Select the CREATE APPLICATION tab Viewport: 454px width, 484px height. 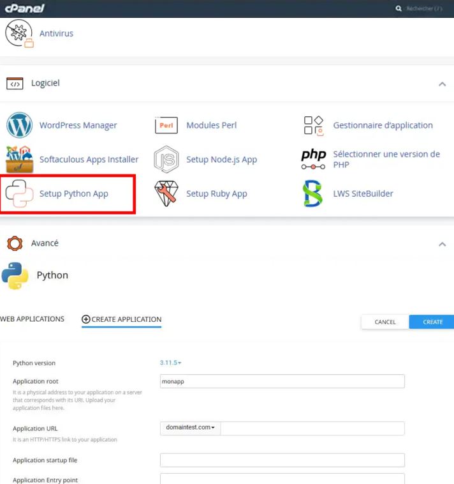tap(121, 319)
